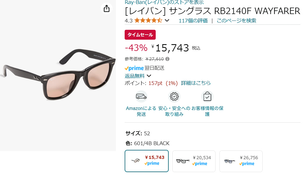The width and height of the screenshot is (308, 178).
Task: Click the info icon next to 参考価格
Action: tap(168, 59)
